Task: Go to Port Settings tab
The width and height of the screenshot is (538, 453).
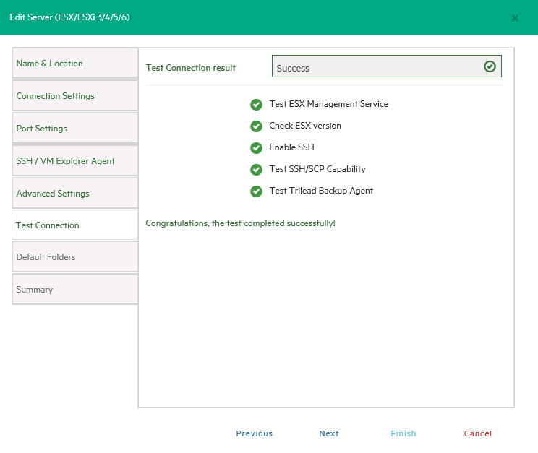Action: [x=75, y=129]
